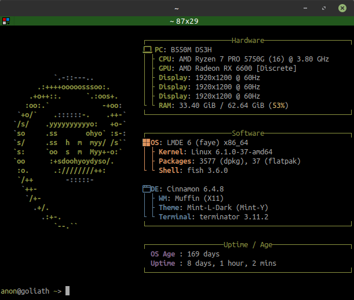This screenshot has width=354, height=300.
Task: Close the terminal window
Action: coord(342,8)
